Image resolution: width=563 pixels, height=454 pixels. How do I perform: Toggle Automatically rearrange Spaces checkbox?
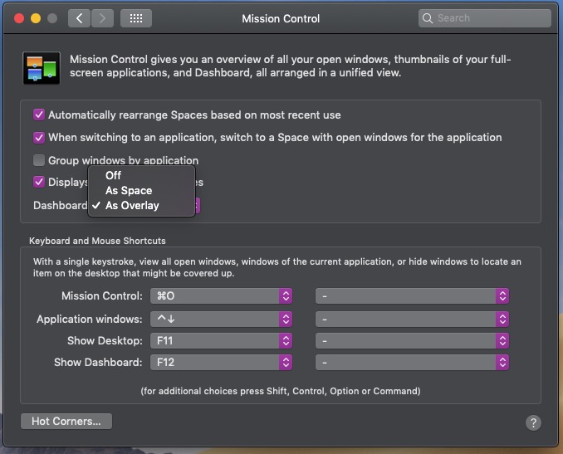tap(39, 115)
